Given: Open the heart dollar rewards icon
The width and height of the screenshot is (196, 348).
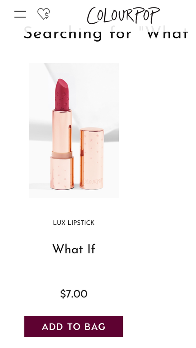Looking at the screenshot, I should click(44, 14).
